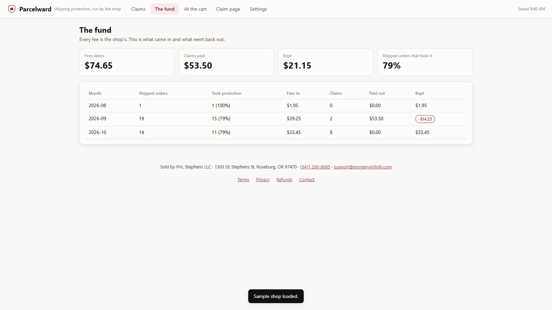Open the Refunds policy link
This screenshot has height=310, width=552.
[x=284, y=180]
